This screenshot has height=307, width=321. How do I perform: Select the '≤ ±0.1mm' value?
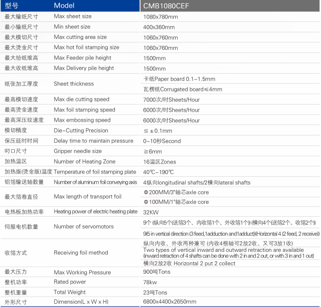pyautogui.click(x=158, y=131)
